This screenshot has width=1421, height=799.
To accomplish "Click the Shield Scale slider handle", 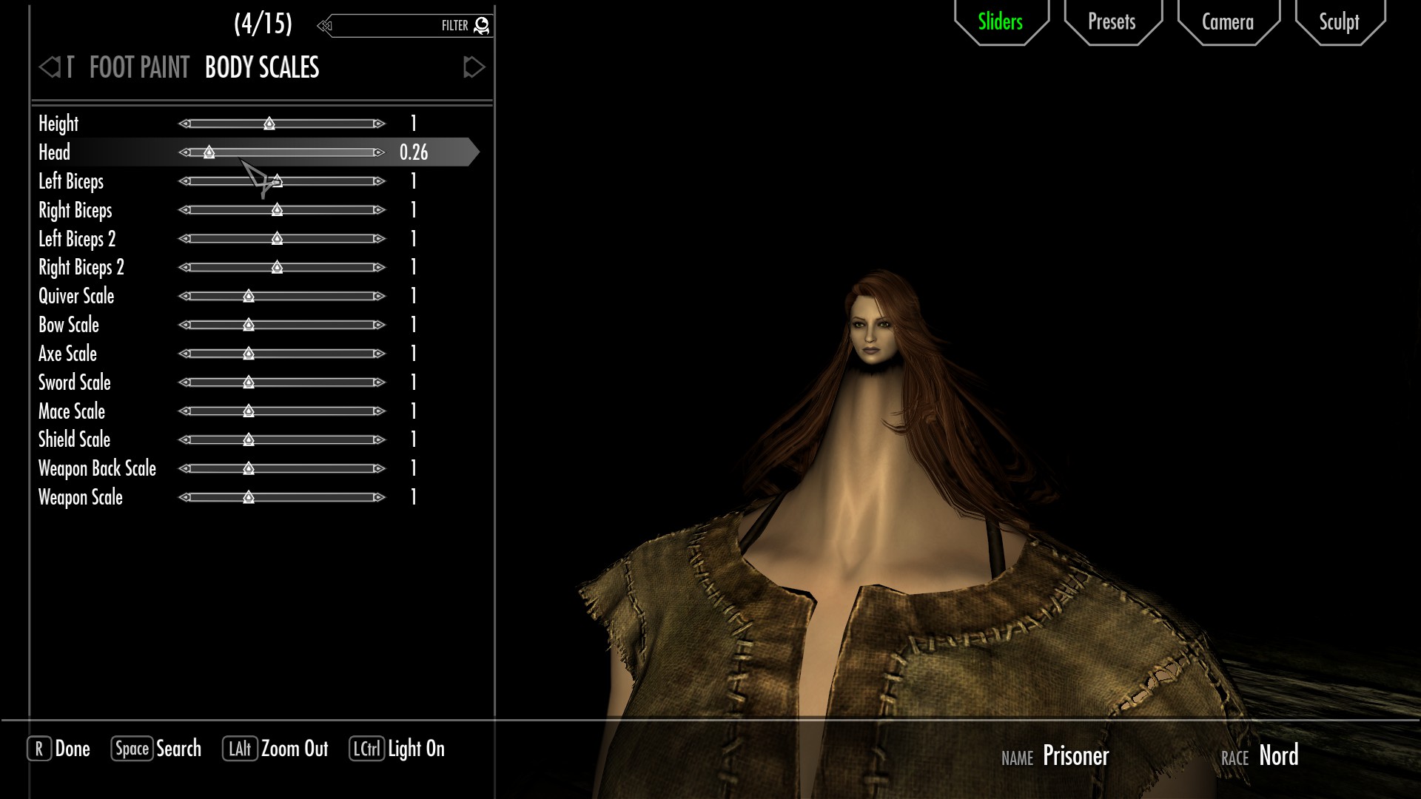I will click(249, 439).
